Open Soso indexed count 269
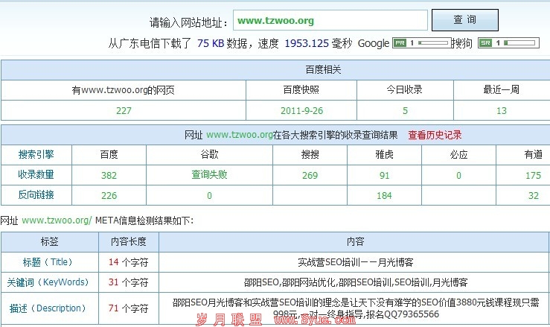Viewport: 550px width, 327px height. 310,175
